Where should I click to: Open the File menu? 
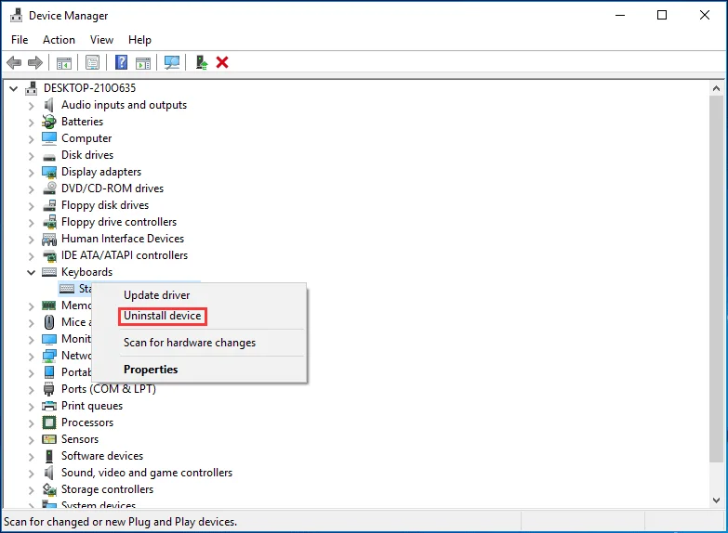(x=20, y=40)
